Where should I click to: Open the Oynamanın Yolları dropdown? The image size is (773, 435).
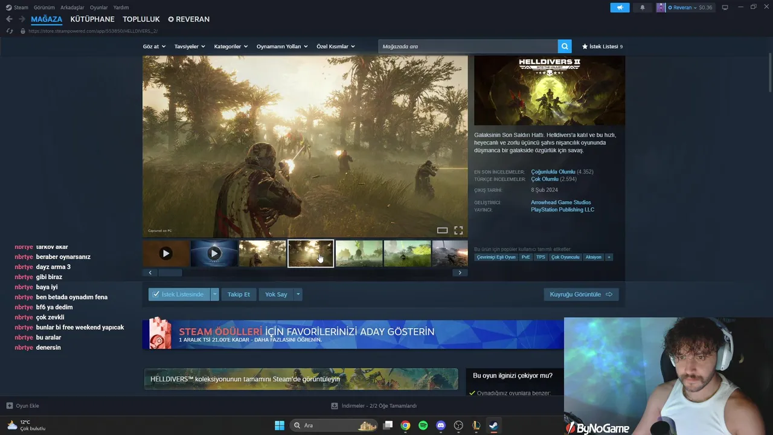(282, 47)
